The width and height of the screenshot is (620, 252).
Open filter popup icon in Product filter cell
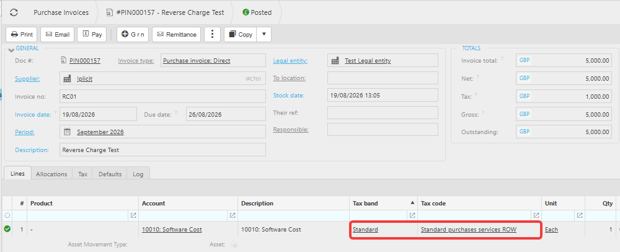(x=133, y=215)
